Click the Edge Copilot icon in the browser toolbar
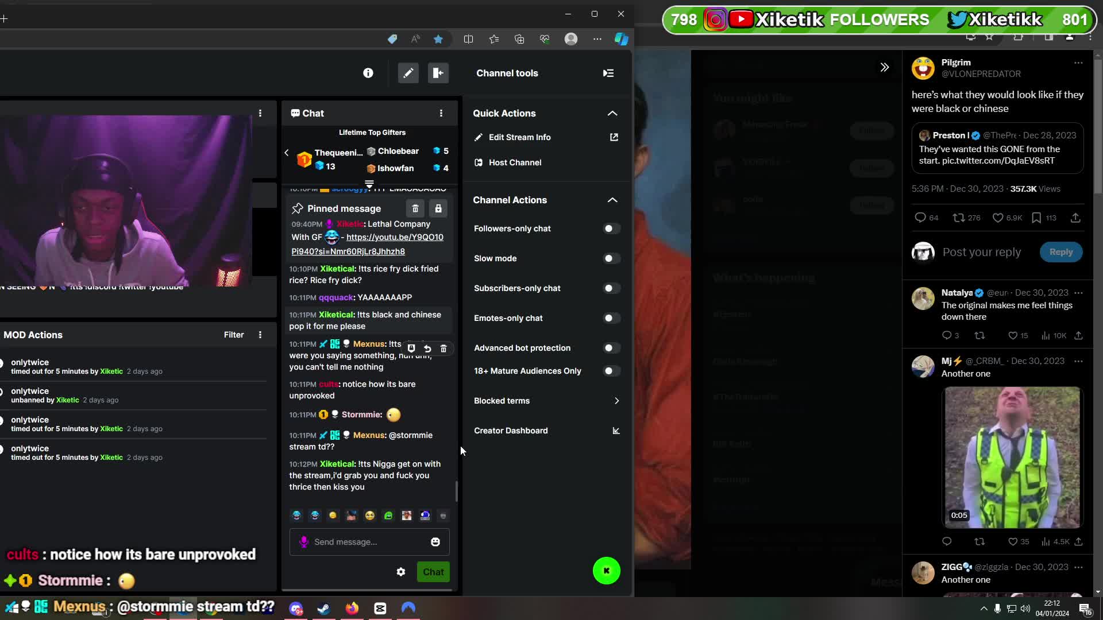Image resolution: width=1103 pixels, height=620 pixels. click(621, 38)
